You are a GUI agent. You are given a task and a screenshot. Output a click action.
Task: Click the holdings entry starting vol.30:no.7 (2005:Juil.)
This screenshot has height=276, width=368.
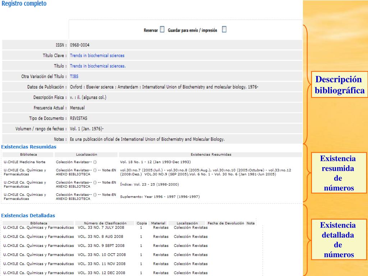click(x=206, y=172)
